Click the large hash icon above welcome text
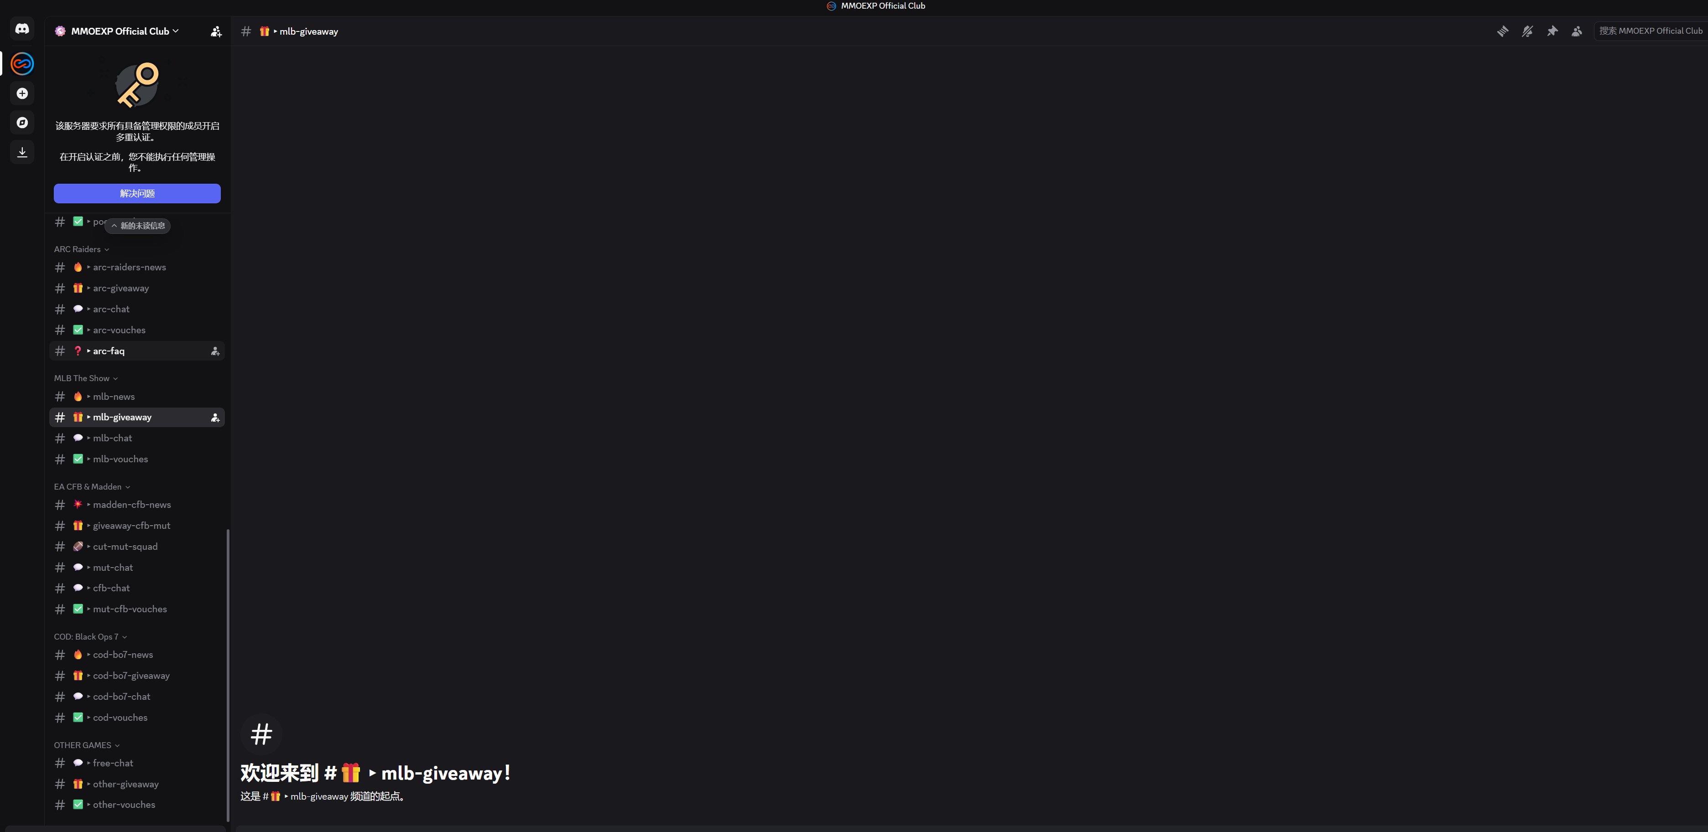 (261, 734)
